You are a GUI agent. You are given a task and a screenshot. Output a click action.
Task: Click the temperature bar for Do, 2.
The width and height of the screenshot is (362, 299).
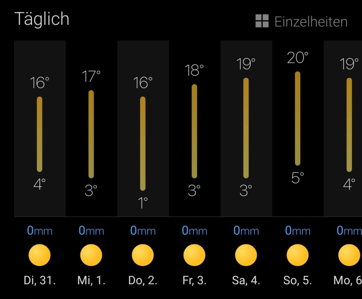point(143,143)
